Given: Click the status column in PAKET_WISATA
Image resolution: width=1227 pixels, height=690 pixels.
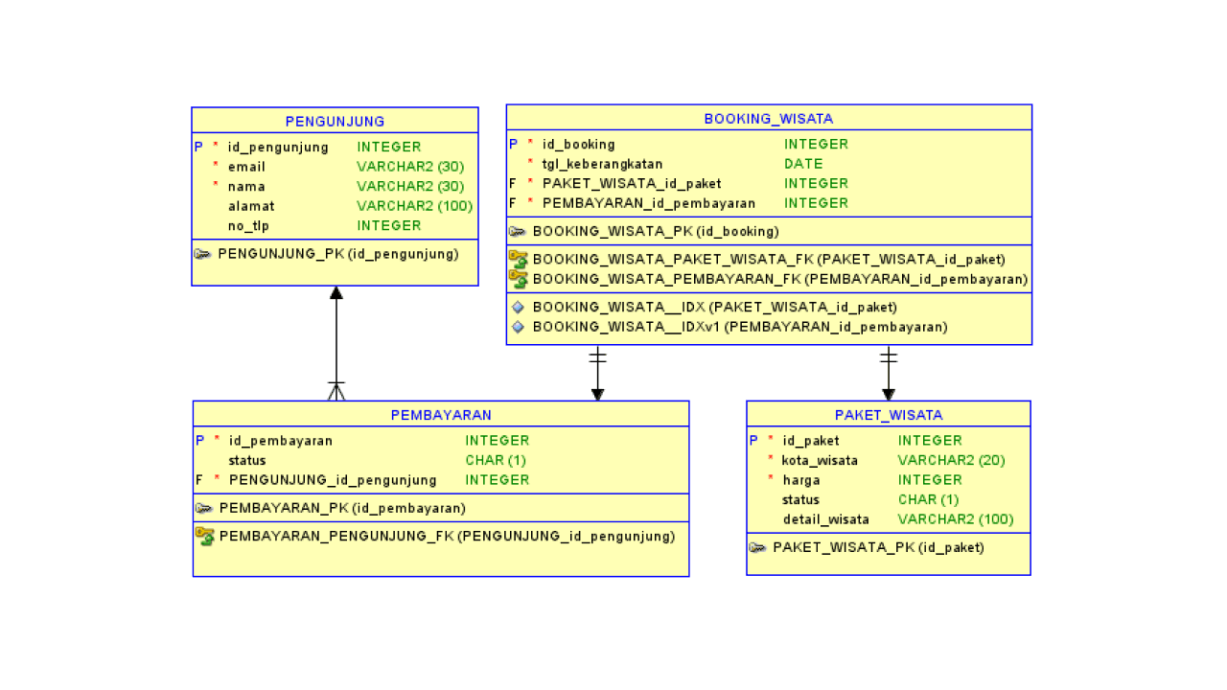Looking at the screenshot, I should 801,499.
